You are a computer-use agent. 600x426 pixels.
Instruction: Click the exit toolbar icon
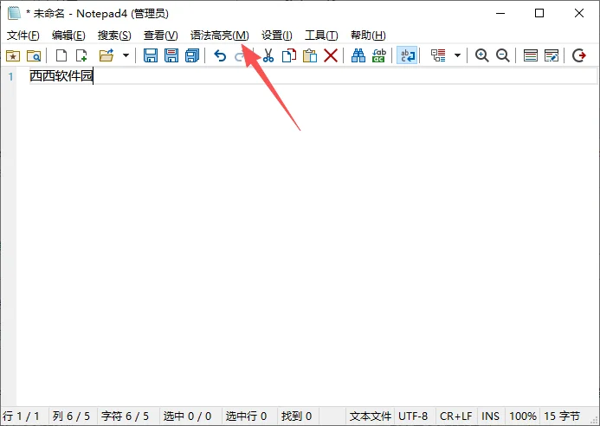[x=579, y=56]
